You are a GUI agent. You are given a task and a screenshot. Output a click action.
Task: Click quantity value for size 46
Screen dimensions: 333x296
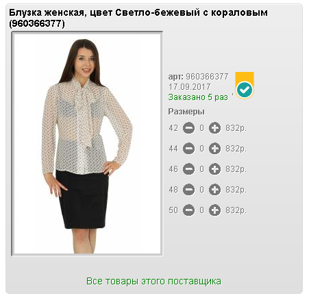point(201,169)
